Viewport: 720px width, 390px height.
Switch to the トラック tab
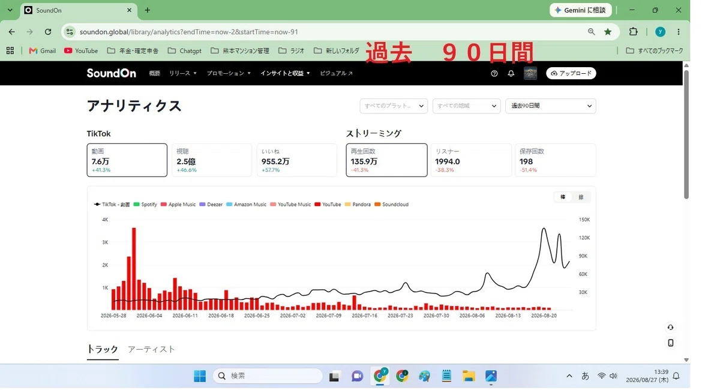pos(103,349)
